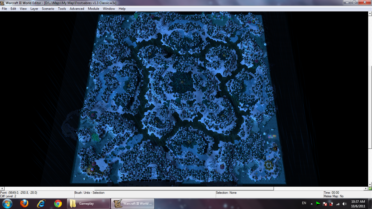The image size is (372, 209).
Task: Open the View menu
Action: click(23, 9)
